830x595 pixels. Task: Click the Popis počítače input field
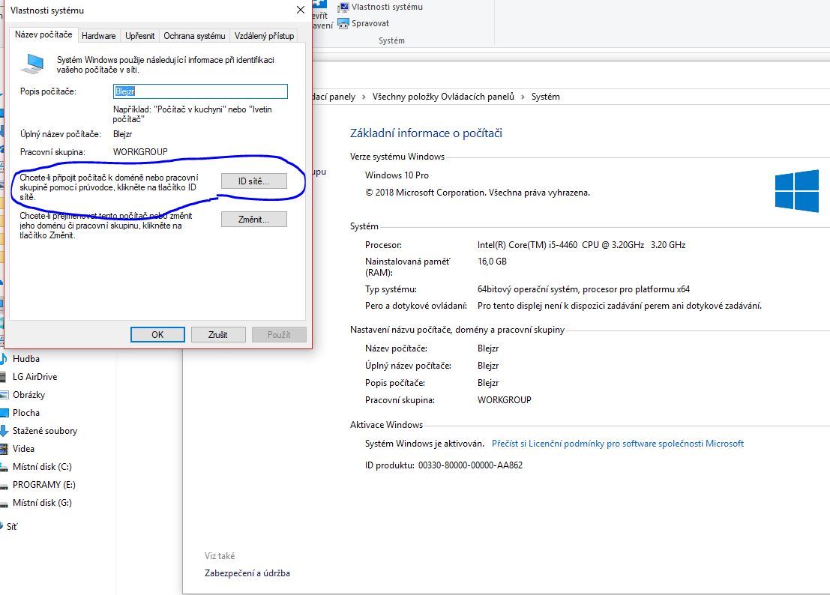click(200, 91)
